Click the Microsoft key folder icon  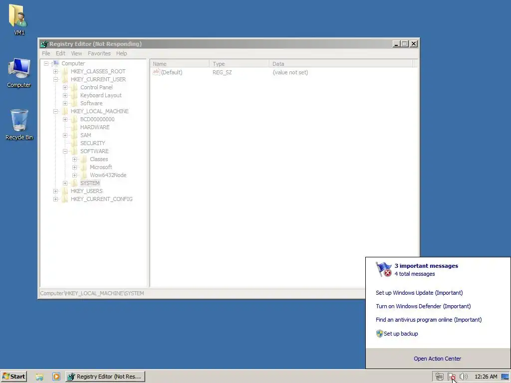84,167
